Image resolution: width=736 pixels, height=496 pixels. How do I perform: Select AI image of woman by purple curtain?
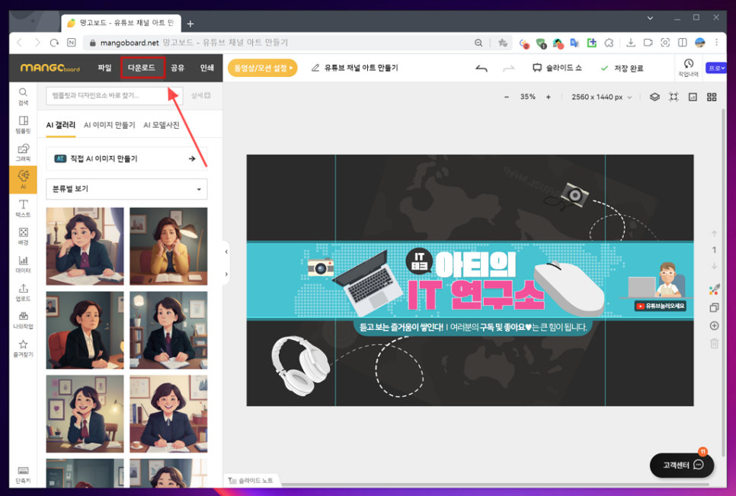[x=85, y=246]
